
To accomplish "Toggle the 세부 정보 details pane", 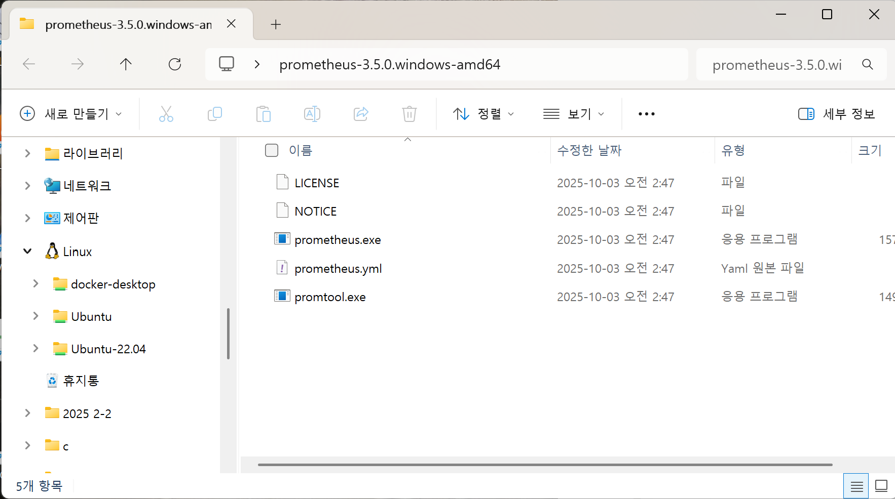I will (837, 114).
